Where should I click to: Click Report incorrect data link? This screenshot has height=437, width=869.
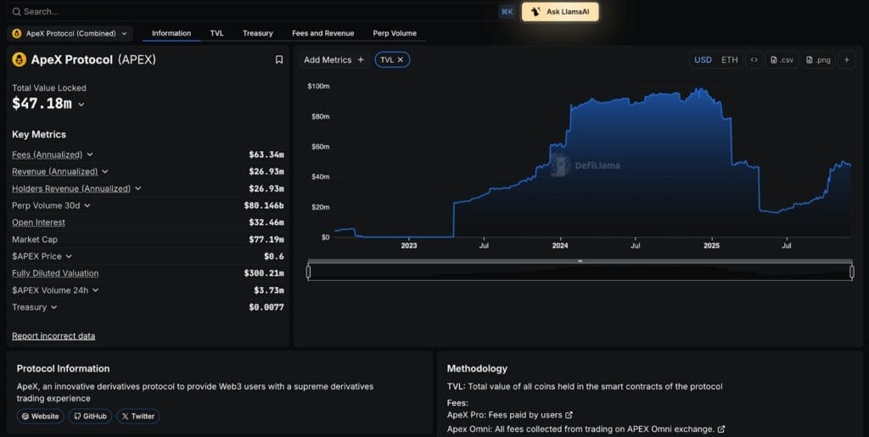pyautogui.click(x=53, y=336)
